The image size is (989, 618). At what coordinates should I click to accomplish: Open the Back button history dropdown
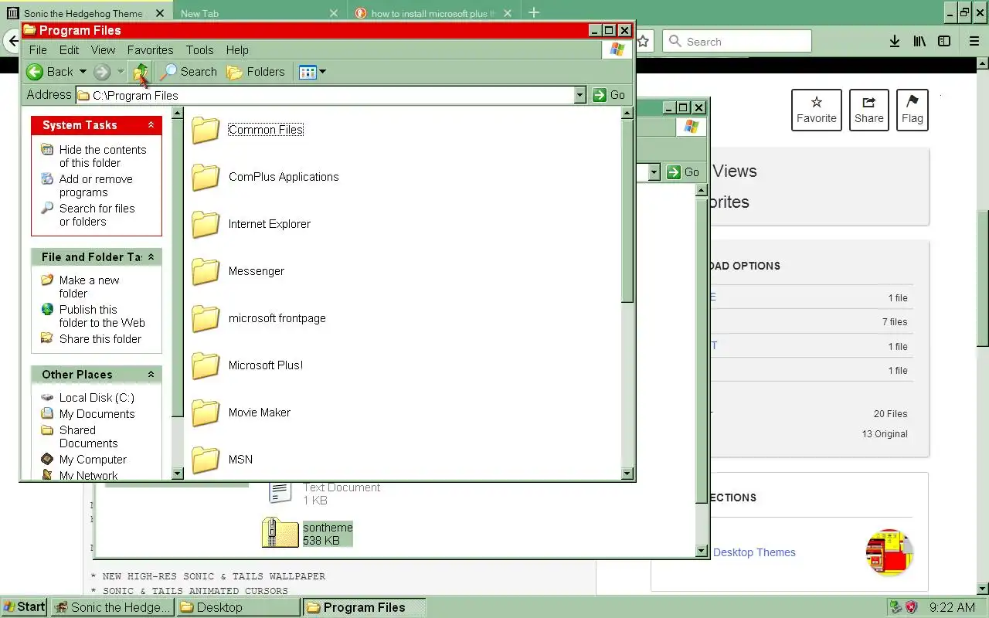point(83,72)
